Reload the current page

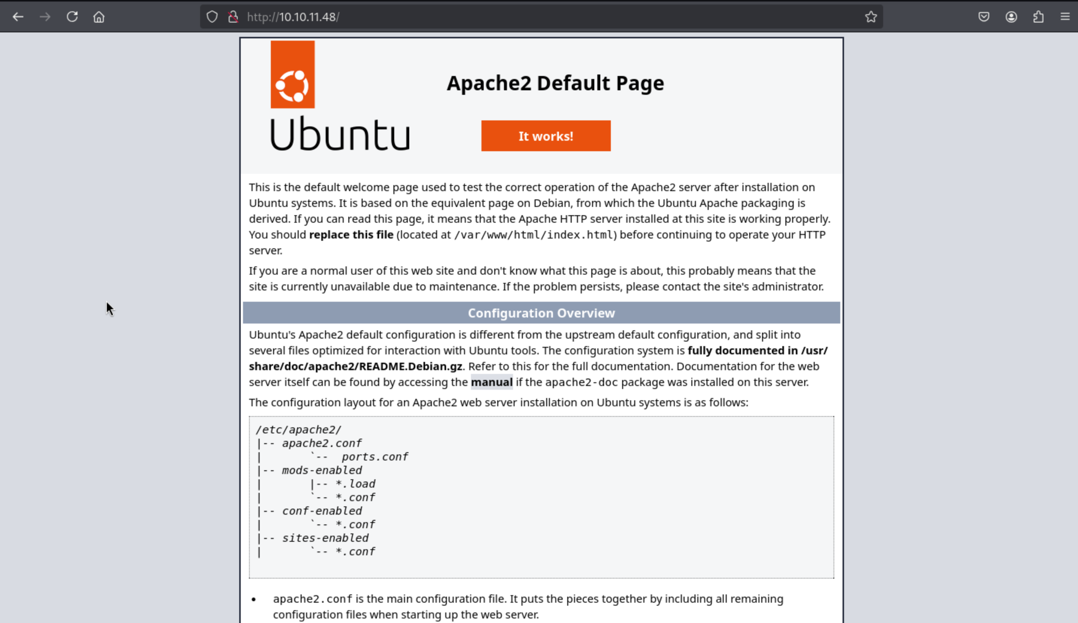tap(72, 17)
